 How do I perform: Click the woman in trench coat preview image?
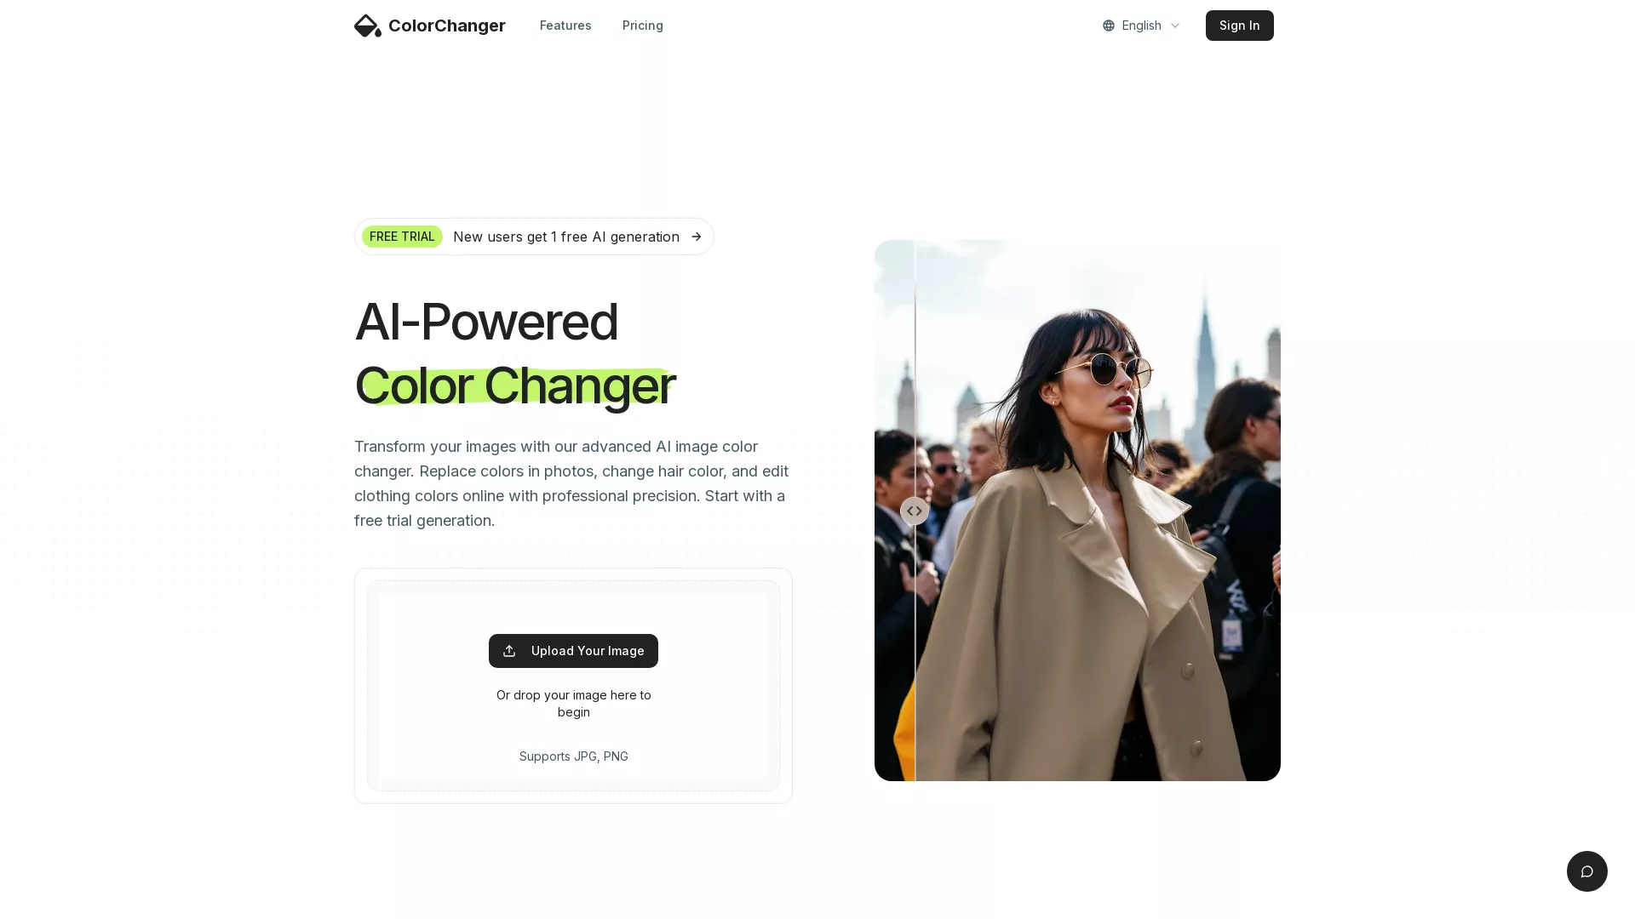[1077, 511]
